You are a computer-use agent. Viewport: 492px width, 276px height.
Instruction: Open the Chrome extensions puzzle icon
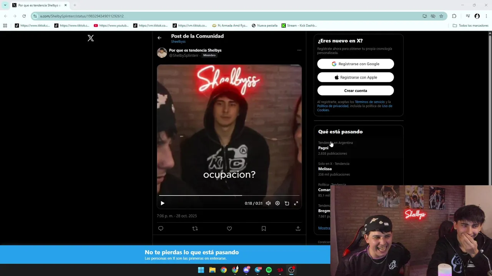(x=454, y=16)
